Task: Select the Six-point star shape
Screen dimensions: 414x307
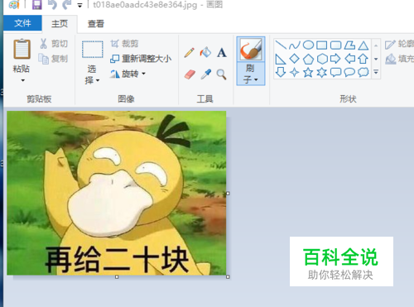Action: tap(322, 73)
